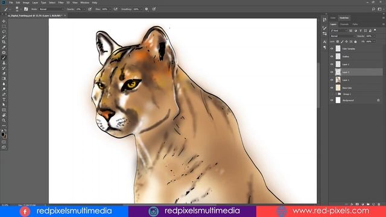The width and height of the screenshot is (386, 217).
Task: Select the Dodge tool
Action: pyautogui.click(x=4, y=89)
